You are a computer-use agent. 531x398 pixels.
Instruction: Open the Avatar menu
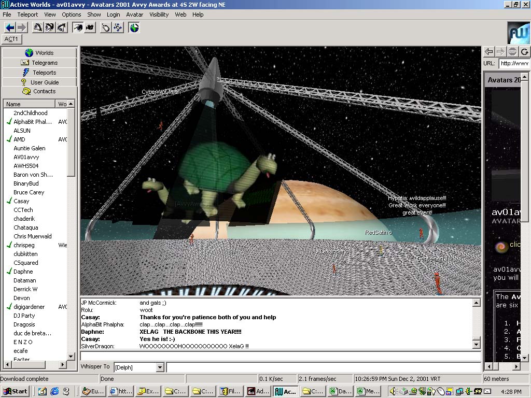coord(135,15)
